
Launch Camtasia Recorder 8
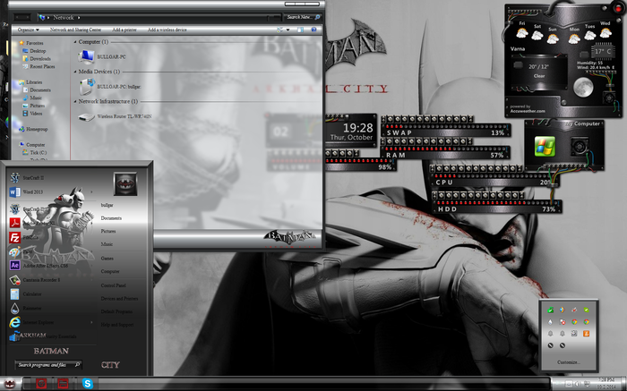click(x=41, y=280)
